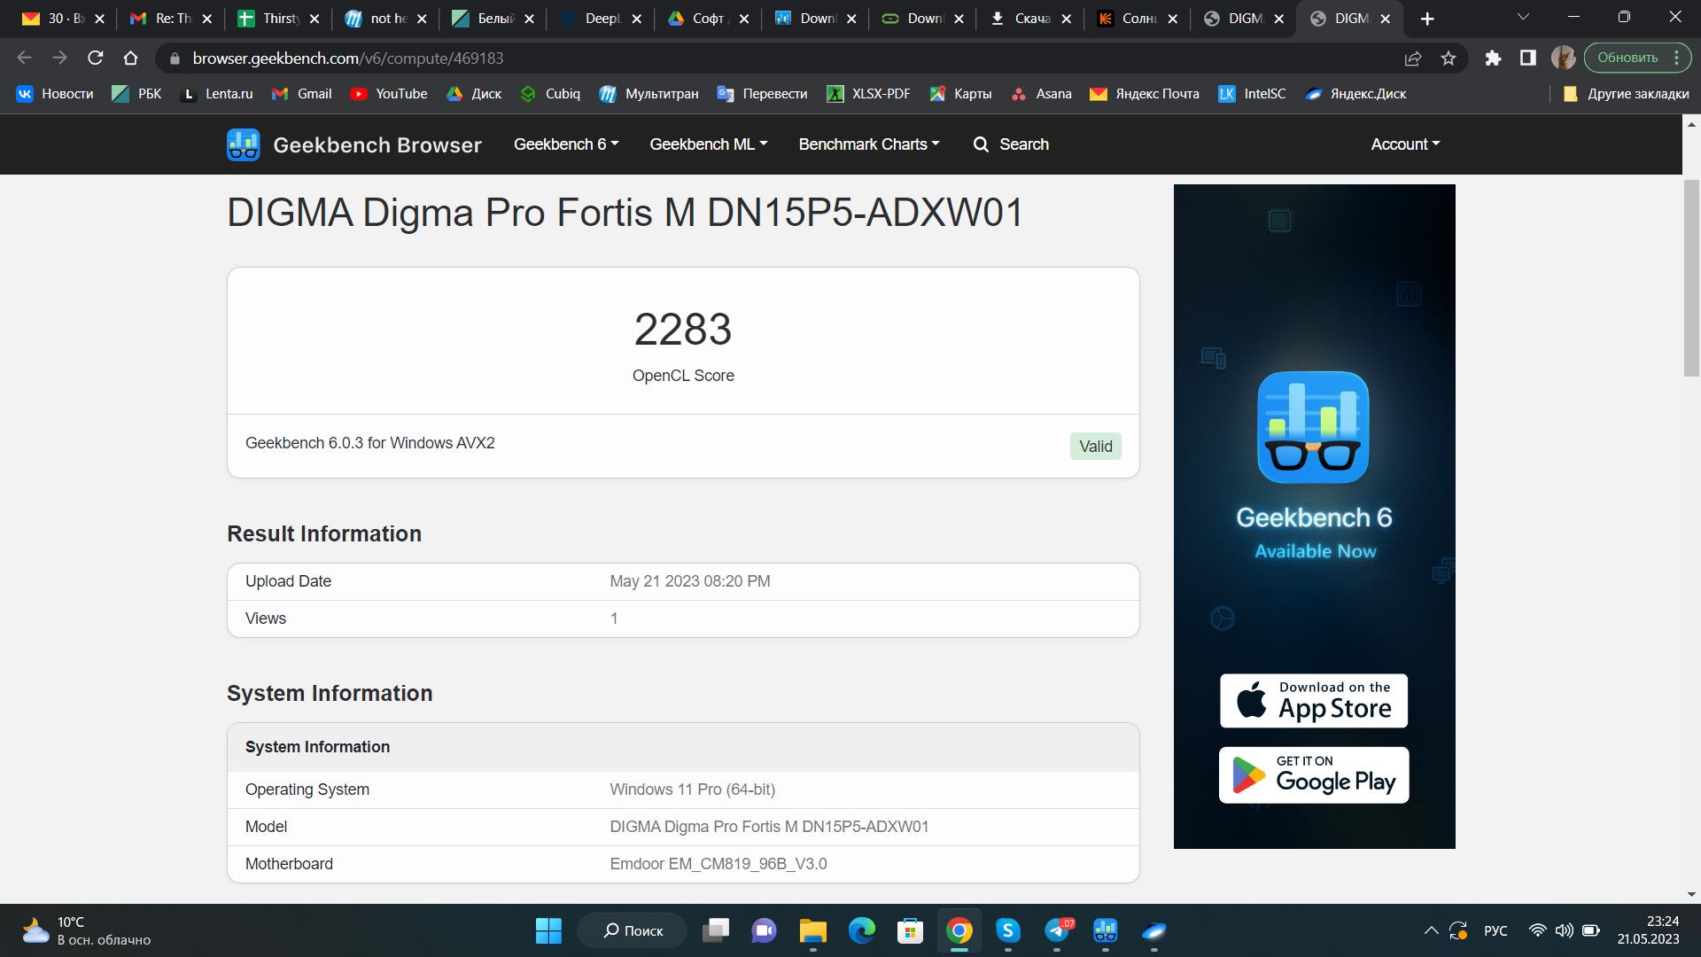Close the active DIGM tab
The width and height of the screenshot is (1701, 957).
pyautogui.click(x=1386, y=19)
